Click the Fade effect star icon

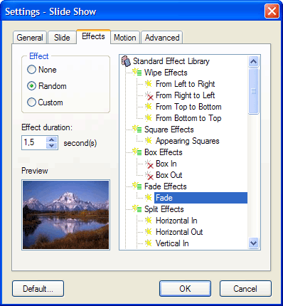(149, 197)
